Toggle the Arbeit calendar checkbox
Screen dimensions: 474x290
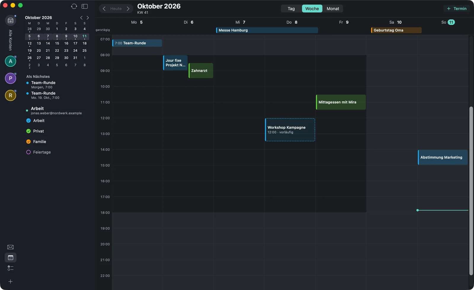[x=28, y=121]
